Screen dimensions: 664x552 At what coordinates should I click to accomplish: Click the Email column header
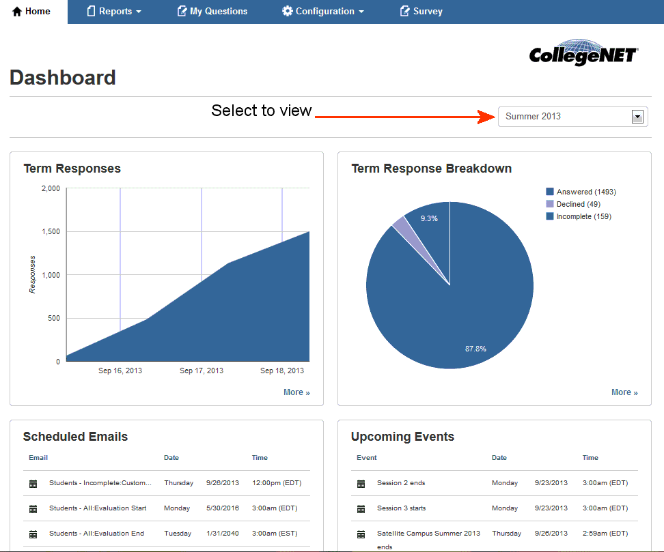(x=38, y=457)
